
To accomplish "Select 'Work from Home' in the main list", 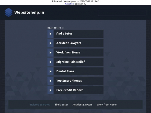I will click(68, 52).
